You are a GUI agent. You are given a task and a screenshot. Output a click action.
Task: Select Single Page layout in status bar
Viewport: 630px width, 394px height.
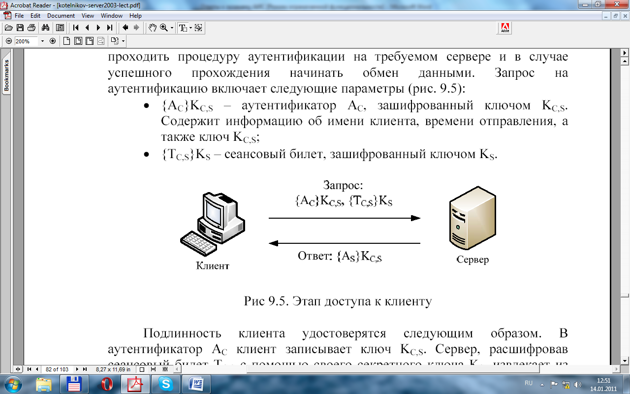142,369
